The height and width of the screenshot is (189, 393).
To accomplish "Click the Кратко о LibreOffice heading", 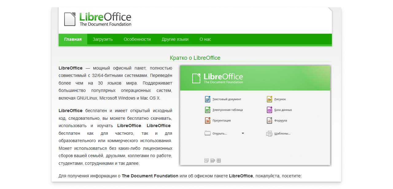I will pyautogui.click(x=195, y=58).
